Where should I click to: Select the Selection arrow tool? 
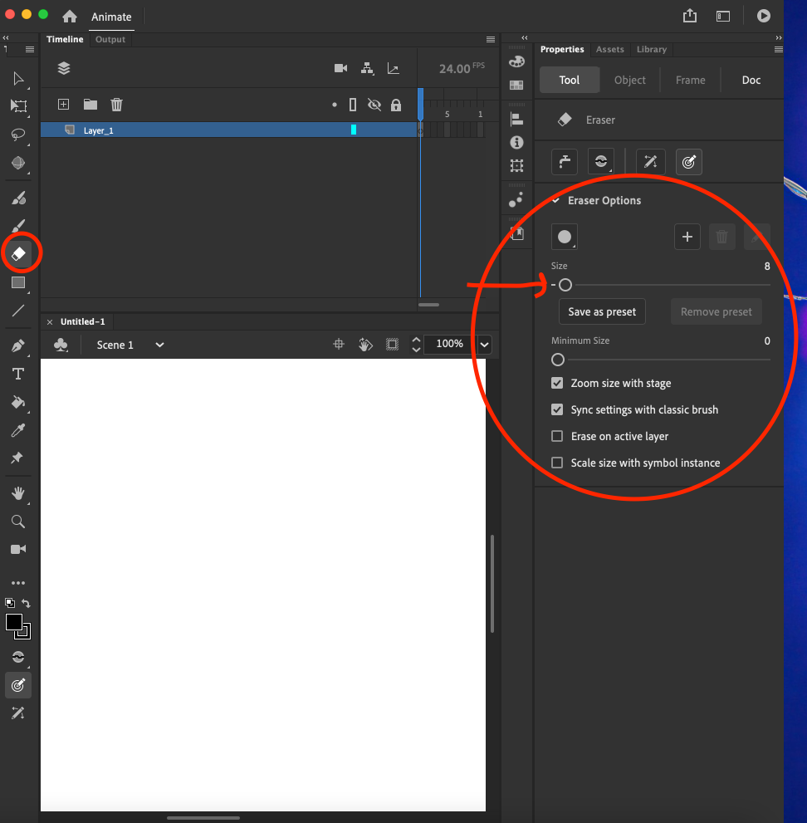17,78
